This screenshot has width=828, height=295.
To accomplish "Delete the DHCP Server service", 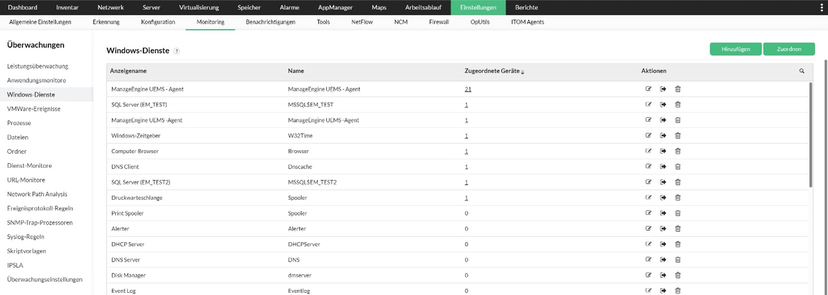I will coord(678,244).
